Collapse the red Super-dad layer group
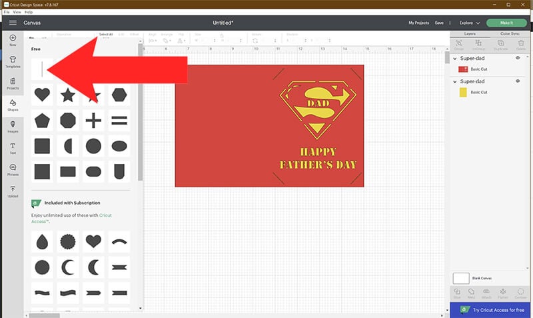The height and width of the screenshot is (318, 533). pyautogui.click(x=455, y=59)
